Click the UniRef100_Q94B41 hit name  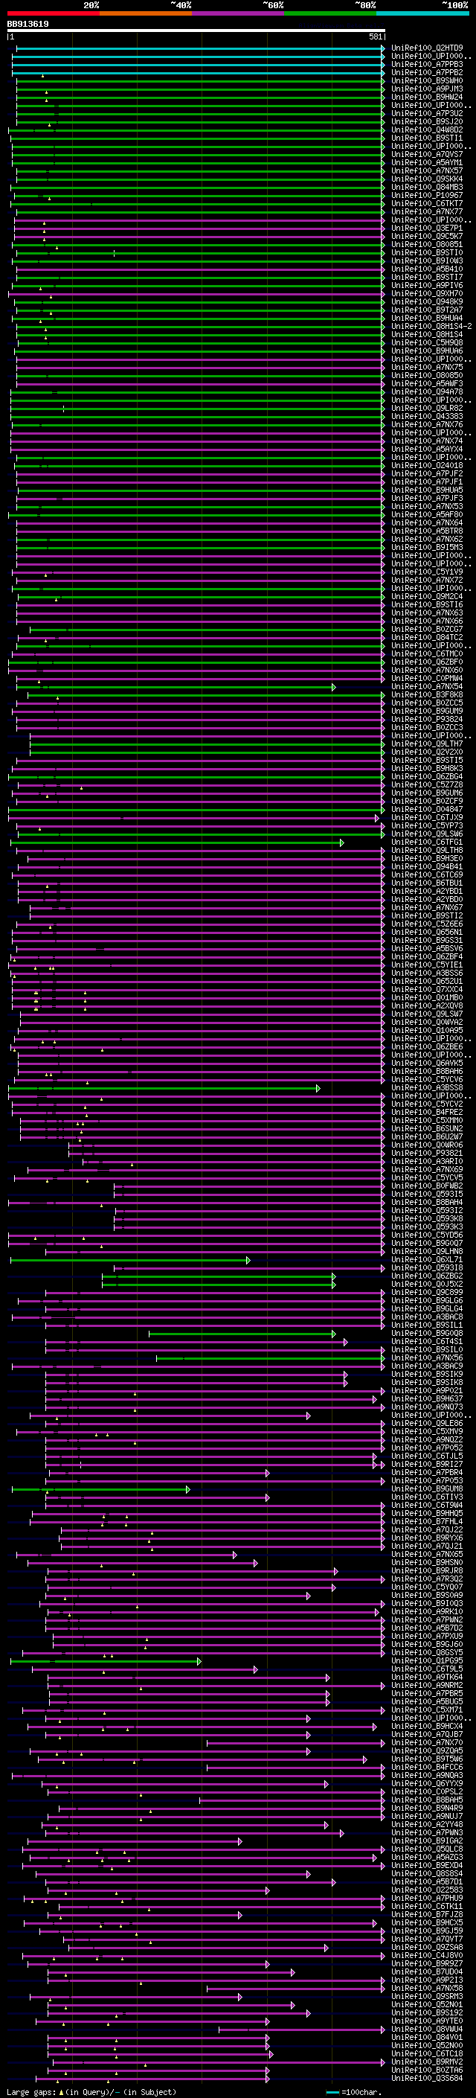427,867
